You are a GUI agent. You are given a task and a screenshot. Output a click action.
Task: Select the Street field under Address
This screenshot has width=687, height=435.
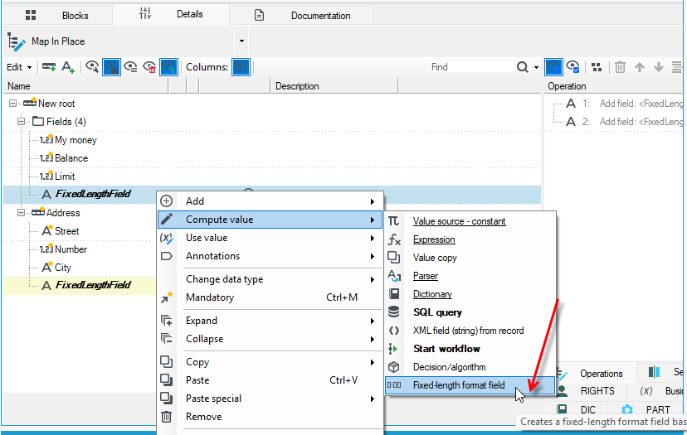pyautogui.click(x=61, y=231)
